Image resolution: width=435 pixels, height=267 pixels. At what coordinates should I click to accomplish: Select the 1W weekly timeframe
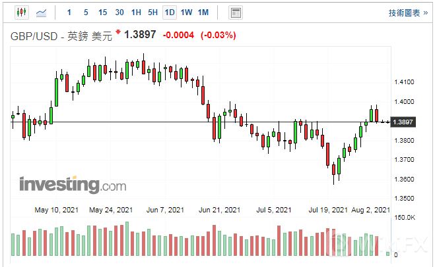pos(186,12)
